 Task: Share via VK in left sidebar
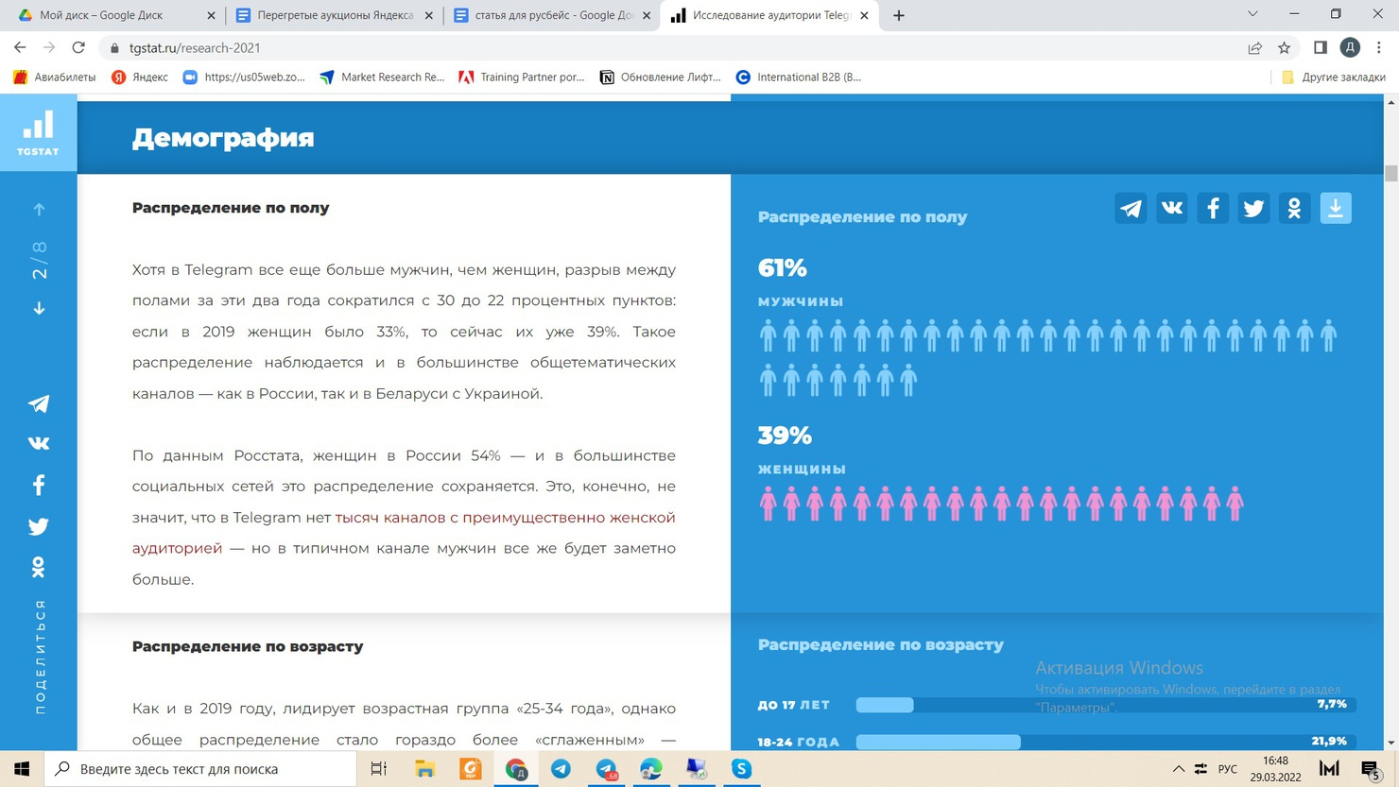39,443
